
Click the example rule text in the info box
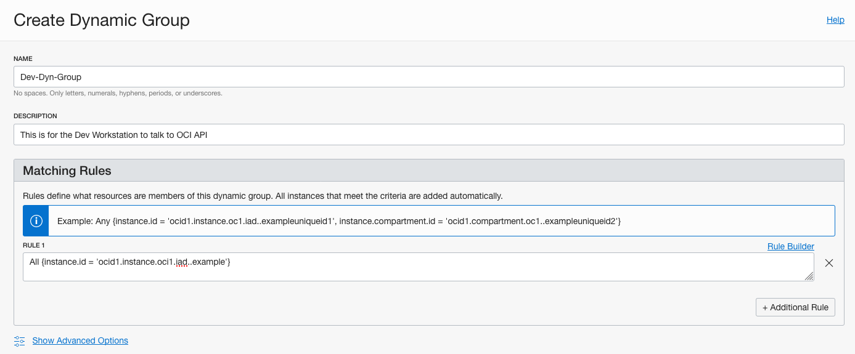pos(338,221)
